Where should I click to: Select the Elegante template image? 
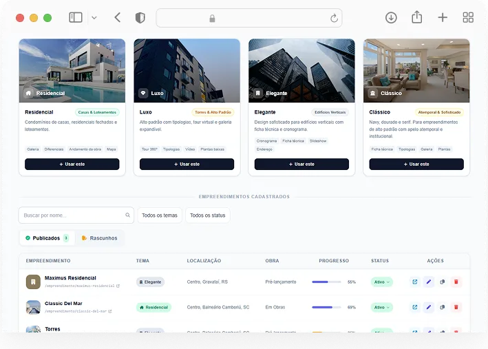tap(301, 71)
